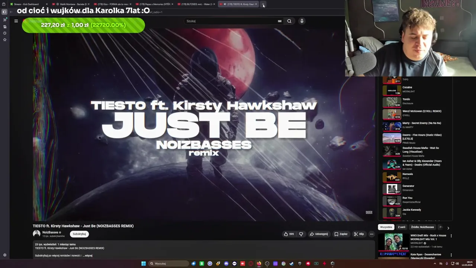This screenshot has width=476, height=268.
Task: Open the Windows Start menu
Action: pos(144,264)
